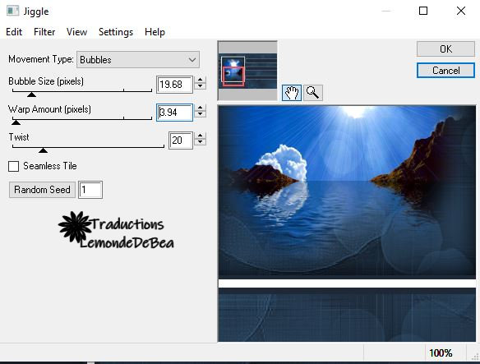The image size is (480, 364).
Task: Open the Movement Type dropdown
Action: click(x=138, y=60)
